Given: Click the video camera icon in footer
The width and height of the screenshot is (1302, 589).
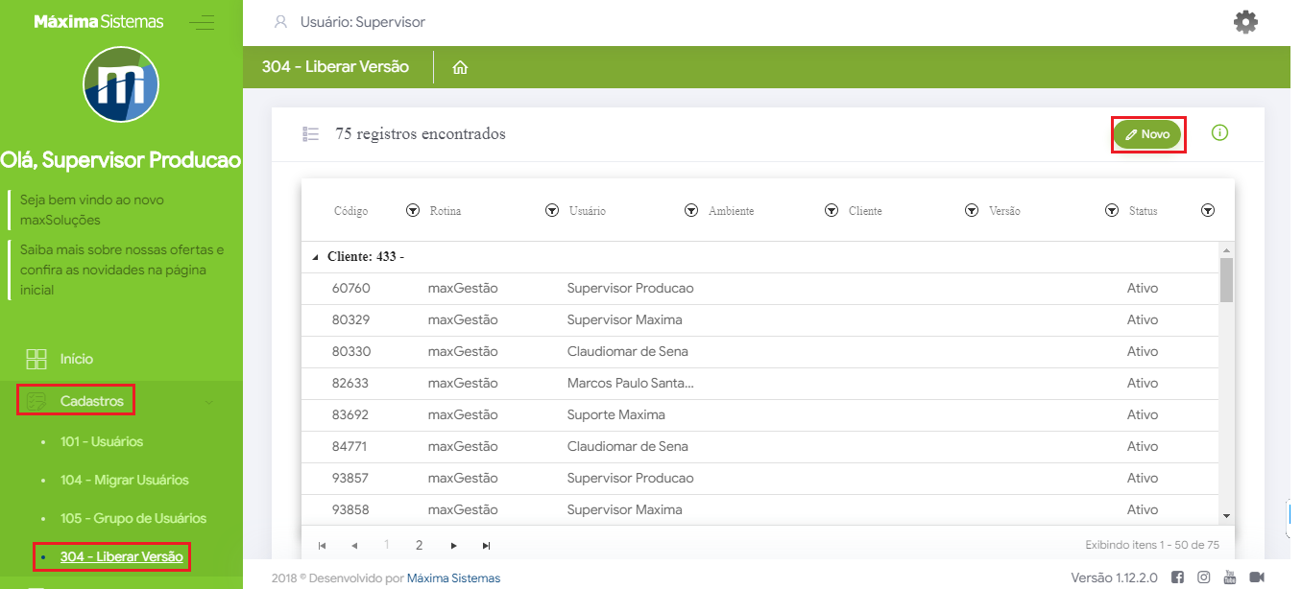Looking at the screenshot, I should pyautogui.click(x=1256, y=577).
